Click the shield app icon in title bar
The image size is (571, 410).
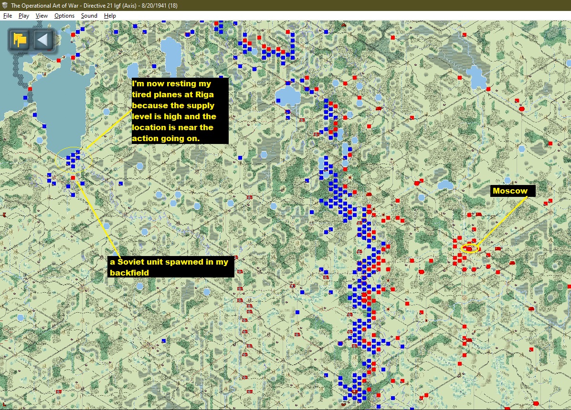5,5
